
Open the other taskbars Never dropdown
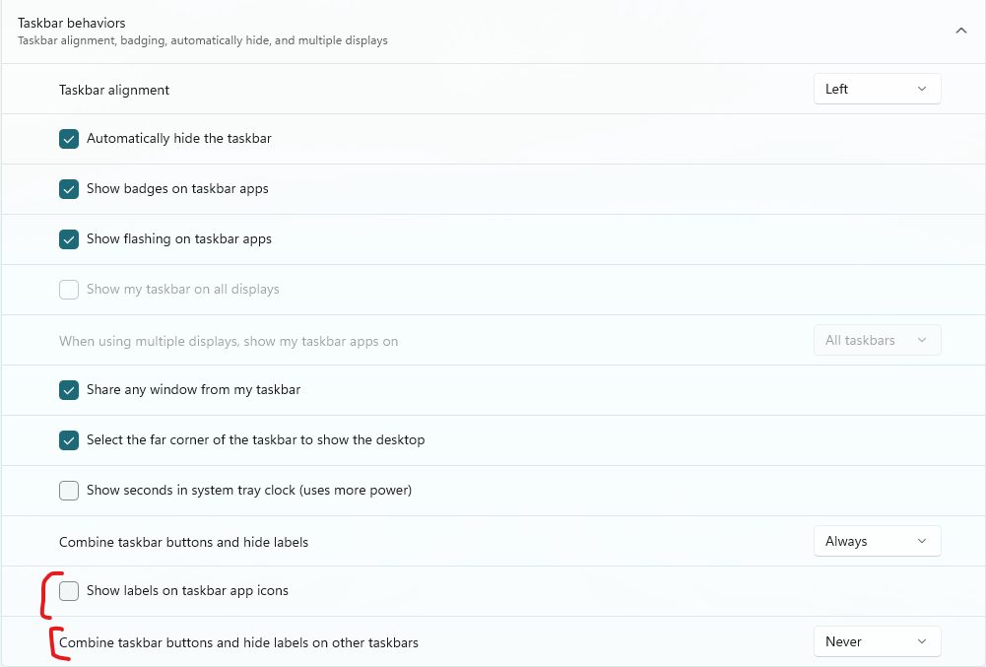(x=877, y=641)
